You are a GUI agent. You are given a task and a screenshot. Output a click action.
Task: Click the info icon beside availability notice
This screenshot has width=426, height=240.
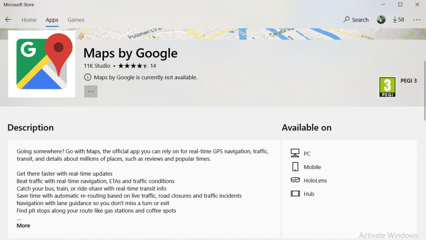pos(87,77)
